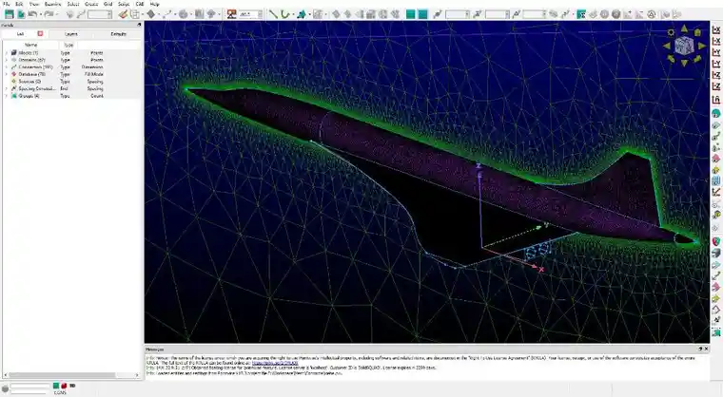The width and height of the screenshot is (723, 397).
Task: Click the view orientation cube
Action: click(684, 46)
